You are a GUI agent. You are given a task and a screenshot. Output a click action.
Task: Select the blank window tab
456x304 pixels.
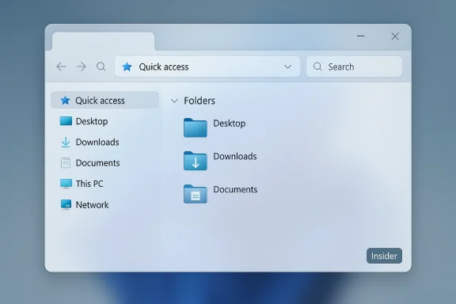coord(103,41)
